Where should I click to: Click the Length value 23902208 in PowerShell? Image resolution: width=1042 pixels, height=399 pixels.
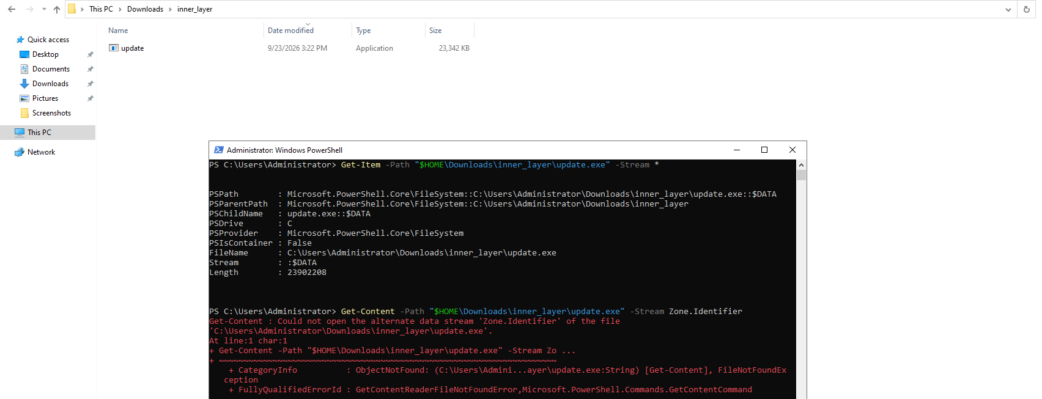click(307, 273)
